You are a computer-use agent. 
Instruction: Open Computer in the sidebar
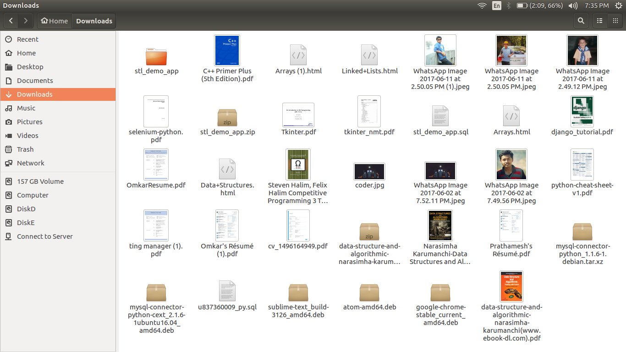(58, 195)
